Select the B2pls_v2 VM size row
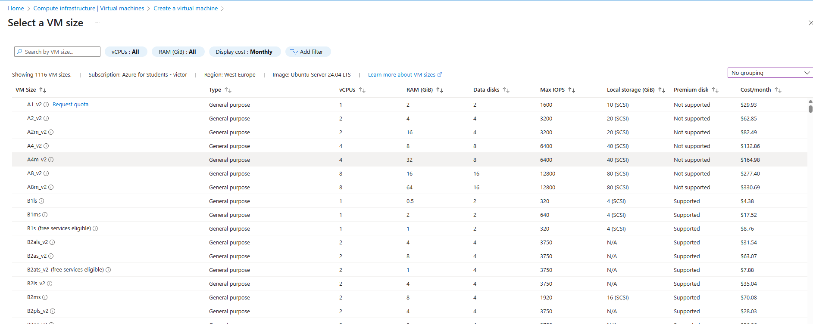The height and width of the screenshot is (324, 813). tap(410, 311)
